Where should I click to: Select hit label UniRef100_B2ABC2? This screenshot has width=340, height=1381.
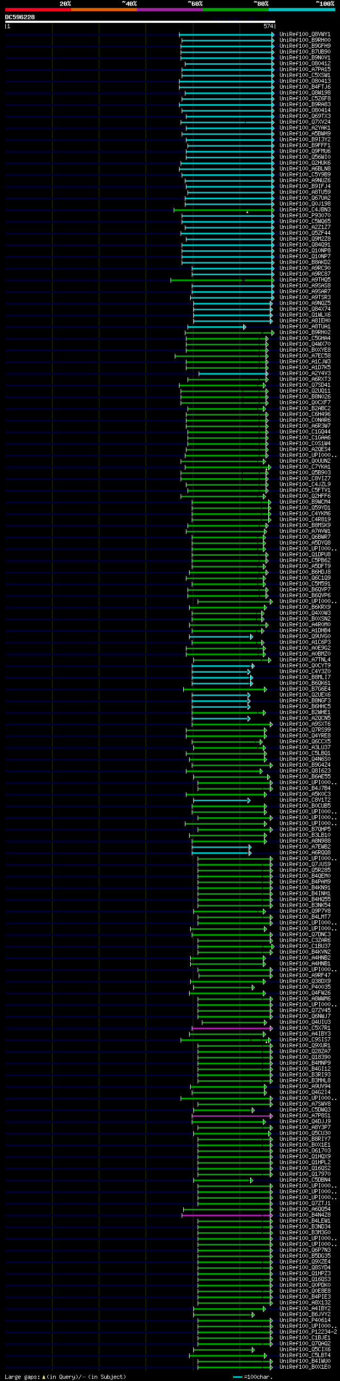click(x=304, y=409)
